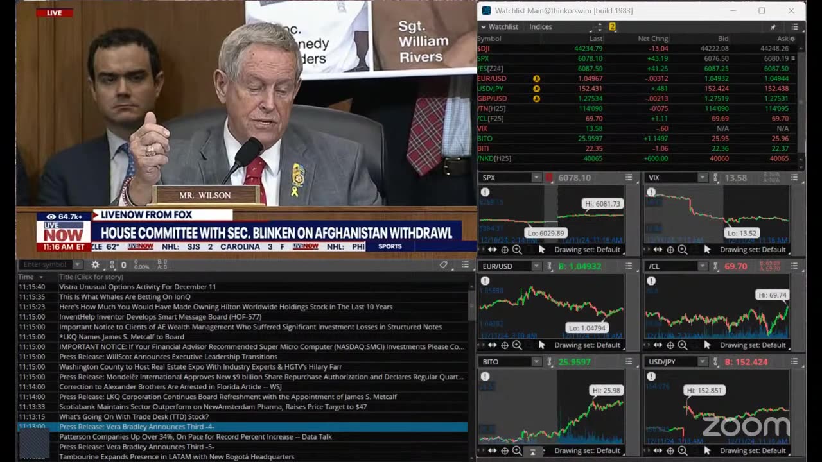
Task: Open the news symbol dropdown arrow
Action: [78, 264]
